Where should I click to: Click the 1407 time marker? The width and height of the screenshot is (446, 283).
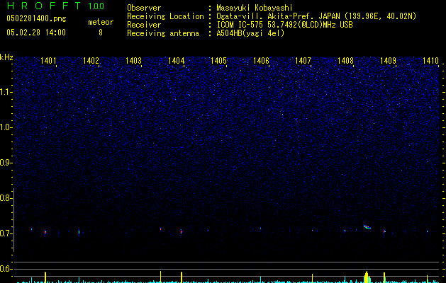[x=303, y=60]
